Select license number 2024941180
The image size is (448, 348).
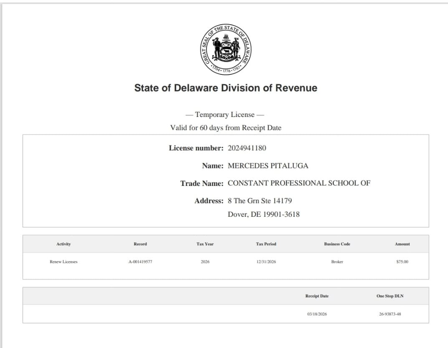(x=247, y=148)
